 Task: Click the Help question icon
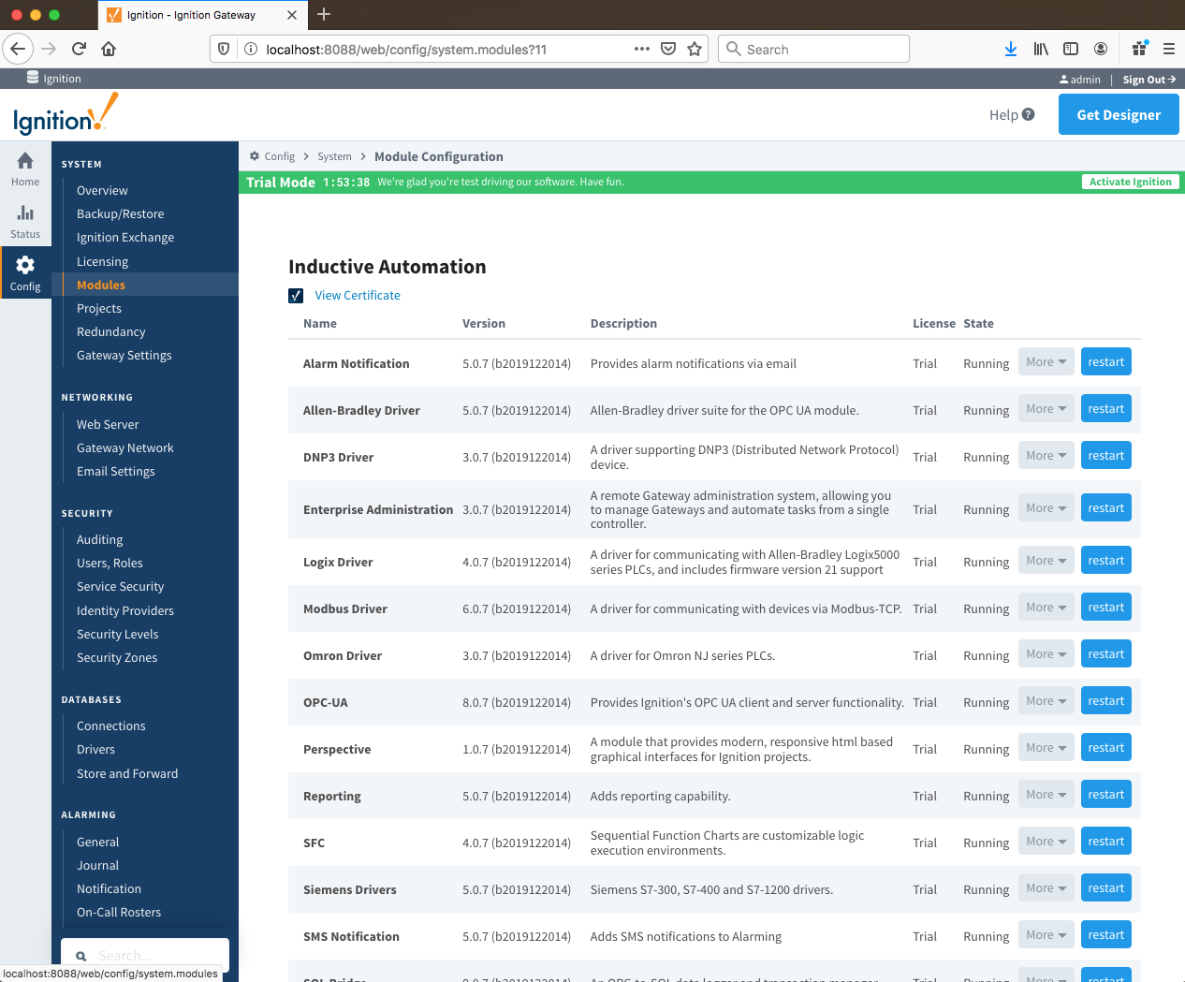[x=1028, y=114]
